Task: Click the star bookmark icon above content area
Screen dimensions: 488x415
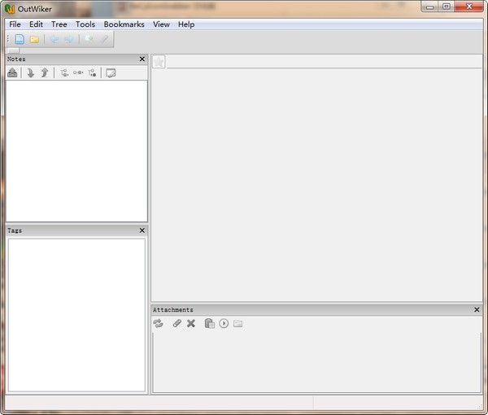Action: pos(159,62)
